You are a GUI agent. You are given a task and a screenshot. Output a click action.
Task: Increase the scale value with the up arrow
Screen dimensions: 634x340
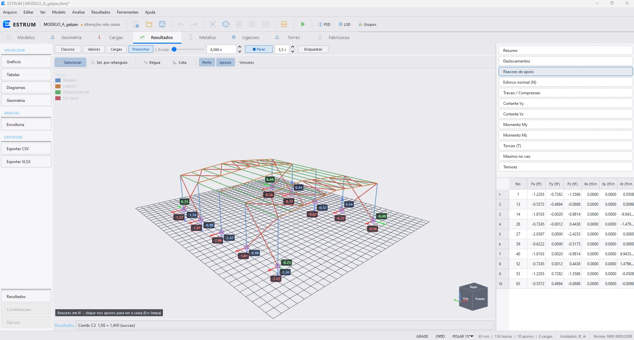[240, 47]
